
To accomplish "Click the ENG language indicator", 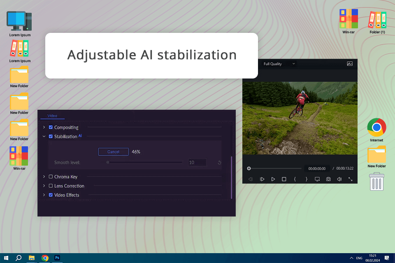I will click(x=359, y=258).
